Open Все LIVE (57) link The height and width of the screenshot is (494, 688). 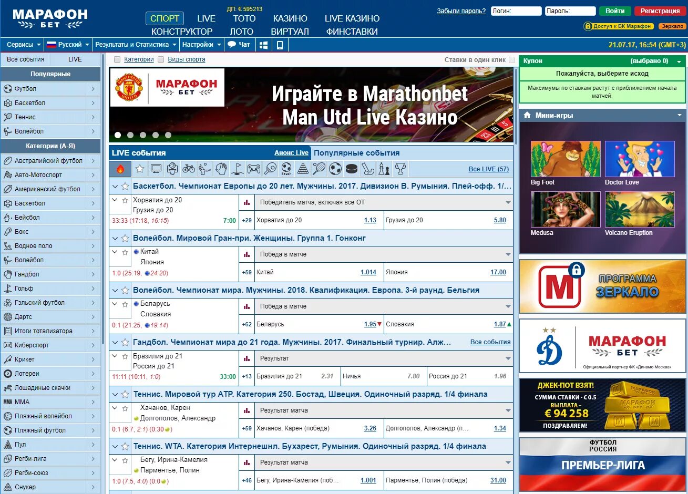(x=488, y=169)
